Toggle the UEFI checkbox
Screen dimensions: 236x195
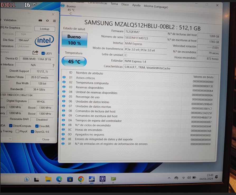(43, 53)
